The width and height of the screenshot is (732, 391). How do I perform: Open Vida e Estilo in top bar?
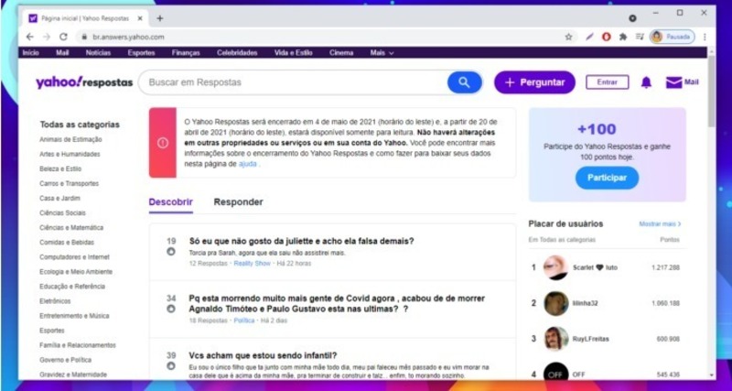(293, 53)
